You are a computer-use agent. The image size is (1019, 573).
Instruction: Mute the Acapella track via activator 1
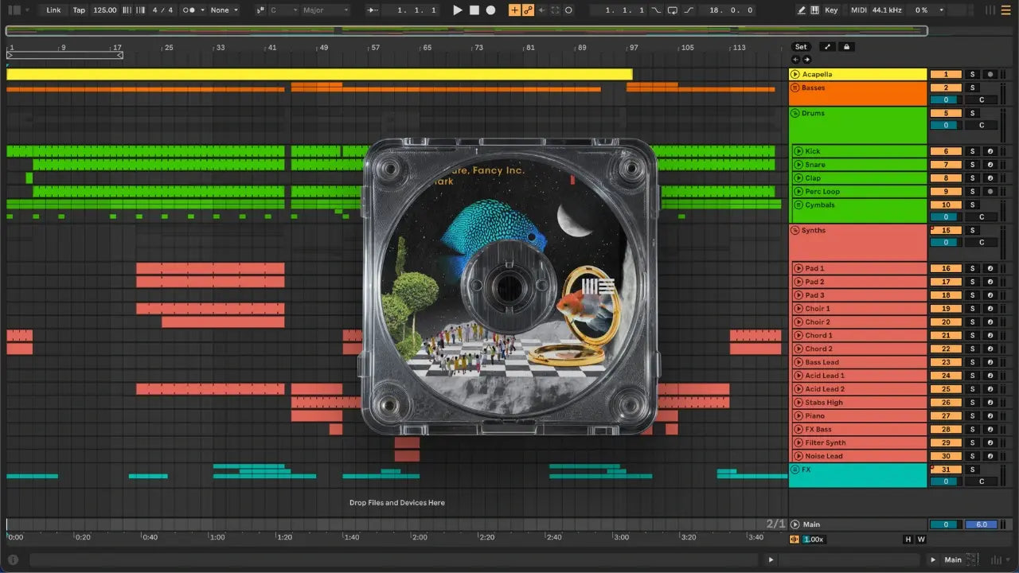[946, 74]
